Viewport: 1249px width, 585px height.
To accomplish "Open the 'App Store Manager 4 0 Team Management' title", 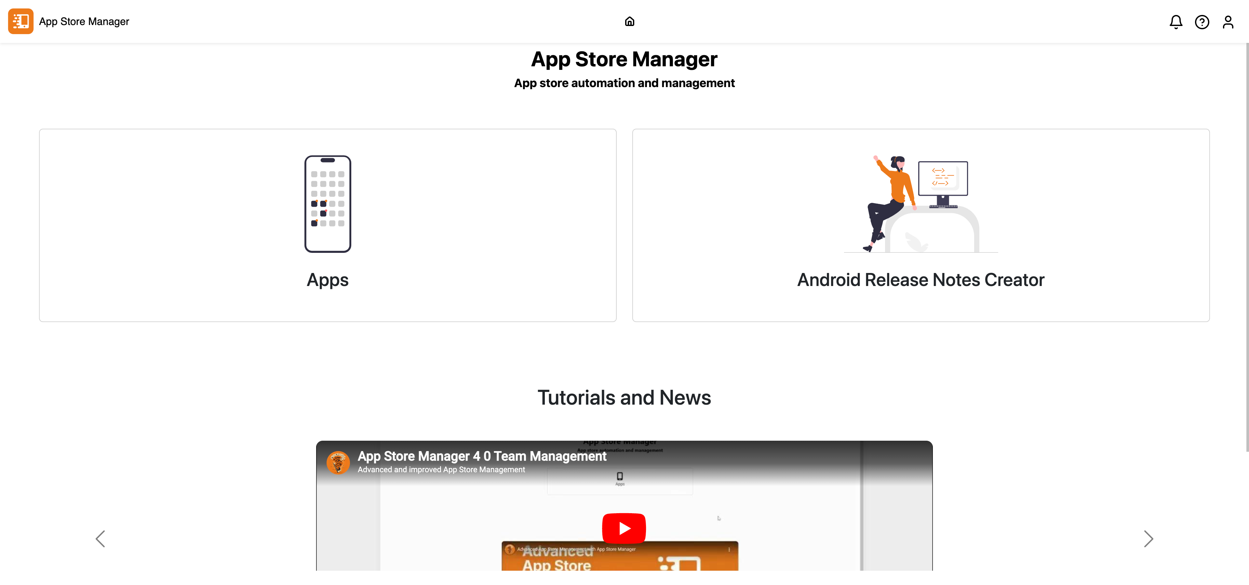I will 482,456.
